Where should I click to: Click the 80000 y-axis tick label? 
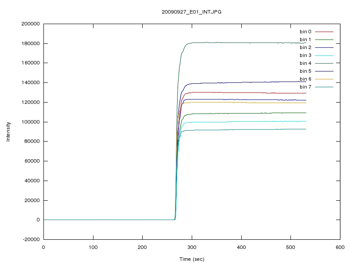(x=32, y=141)
